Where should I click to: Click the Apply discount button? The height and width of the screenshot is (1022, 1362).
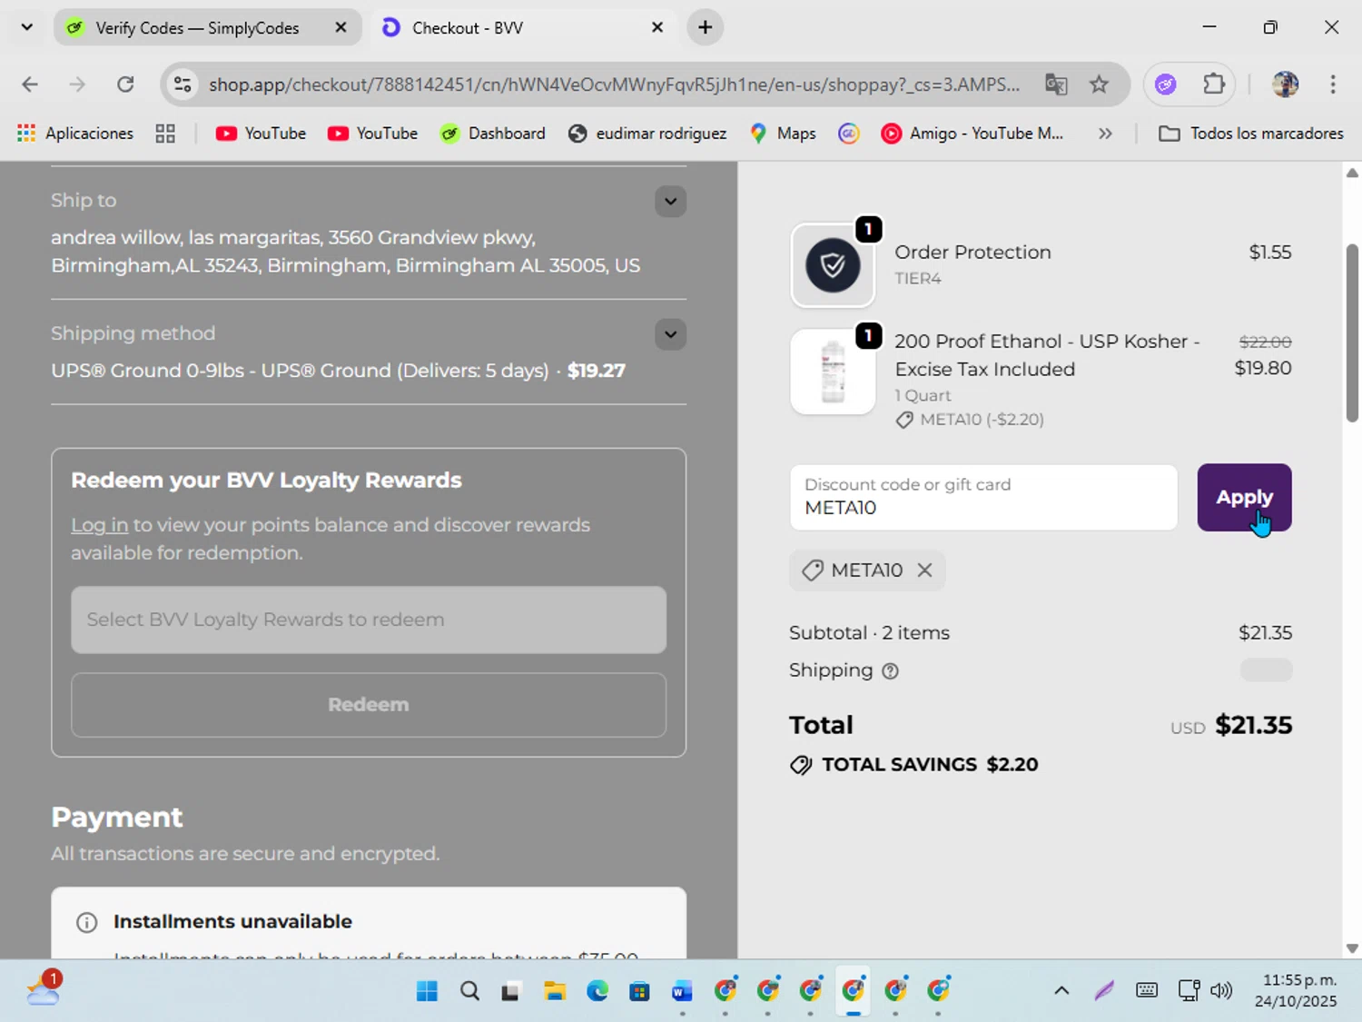tap(1244, 498)
